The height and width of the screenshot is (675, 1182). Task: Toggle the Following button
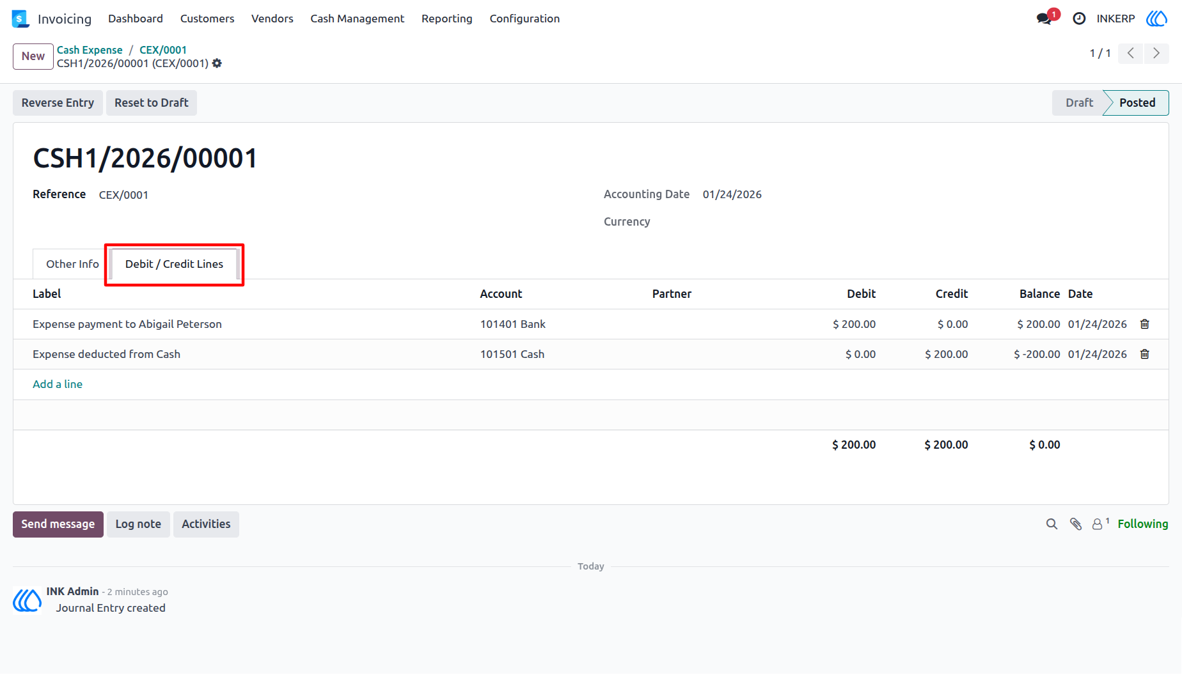pos(1143,524)
